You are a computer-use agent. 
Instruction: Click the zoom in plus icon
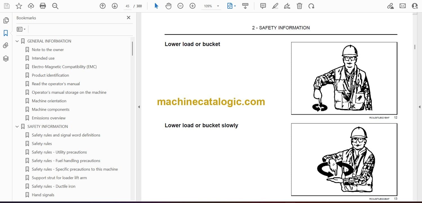(x=192, y=6)
